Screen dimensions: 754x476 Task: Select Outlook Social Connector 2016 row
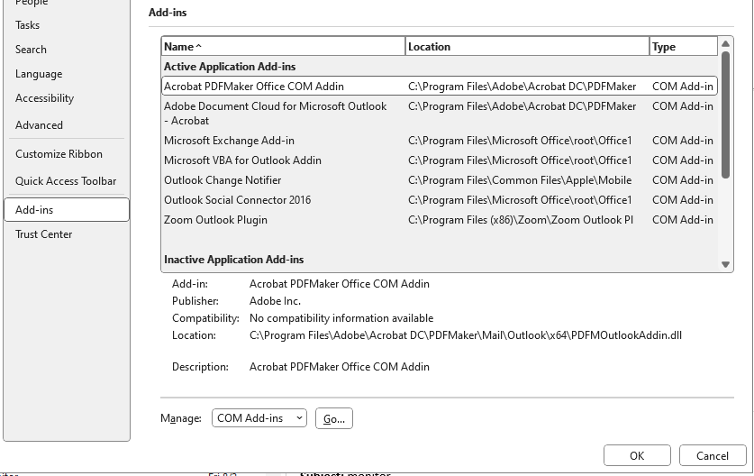click(237, 200)
